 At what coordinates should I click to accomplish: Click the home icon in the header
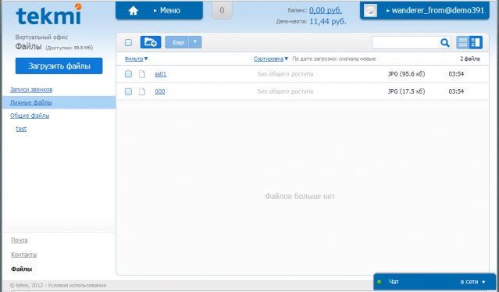click(x=134, y=10)
